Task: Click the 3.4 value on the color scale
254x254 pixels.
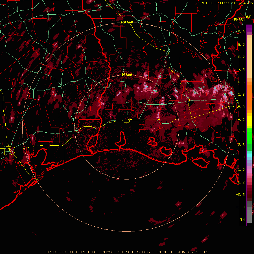Action: pyautogui.click(x=241, y=132)
